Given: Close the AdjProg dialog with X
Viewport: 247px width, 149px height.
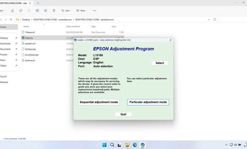Looking at the screenshot, I should (x=171, y=40).
